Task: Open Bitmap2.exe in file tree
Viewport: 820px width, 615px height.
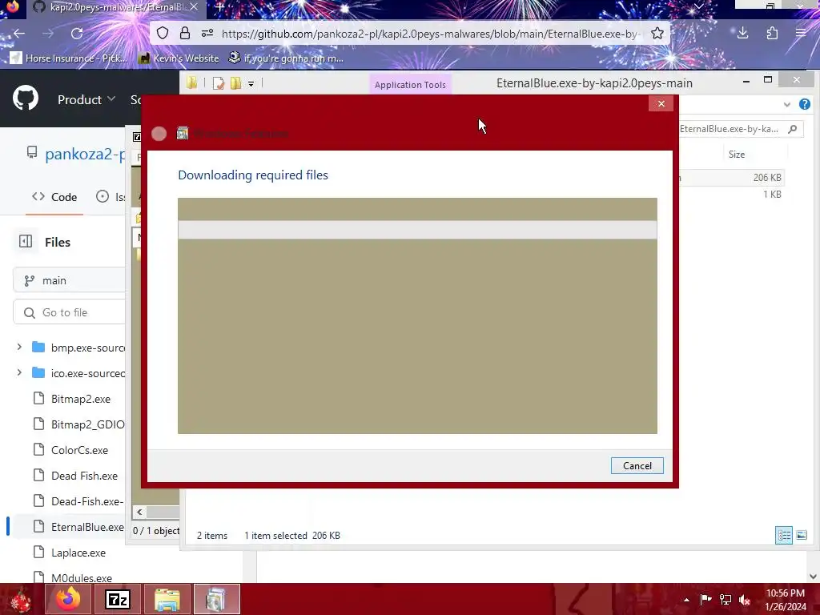Action: click(x=72, y=399)
